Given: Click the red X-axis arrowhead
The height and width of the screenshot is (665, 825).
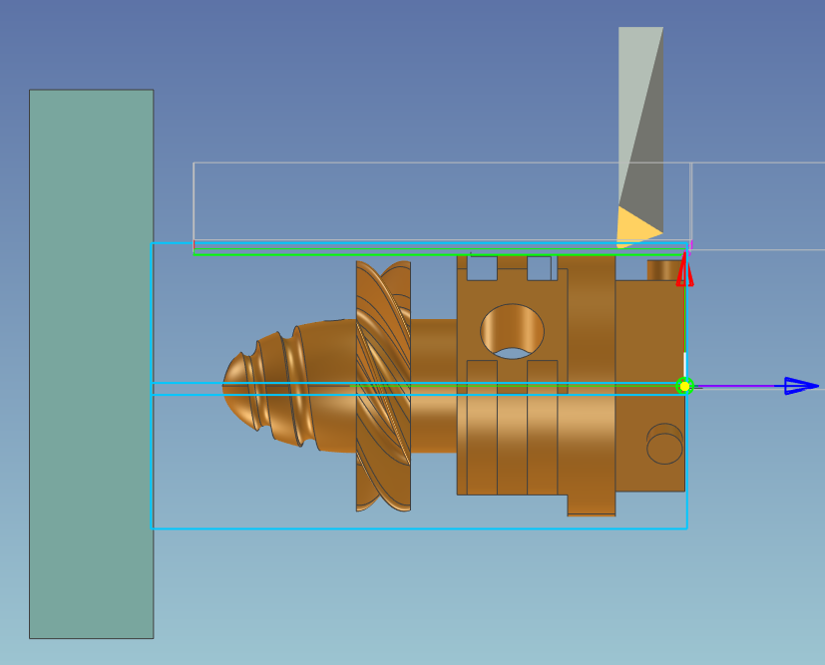Looking at the screenshot, I should pos(684,271).
